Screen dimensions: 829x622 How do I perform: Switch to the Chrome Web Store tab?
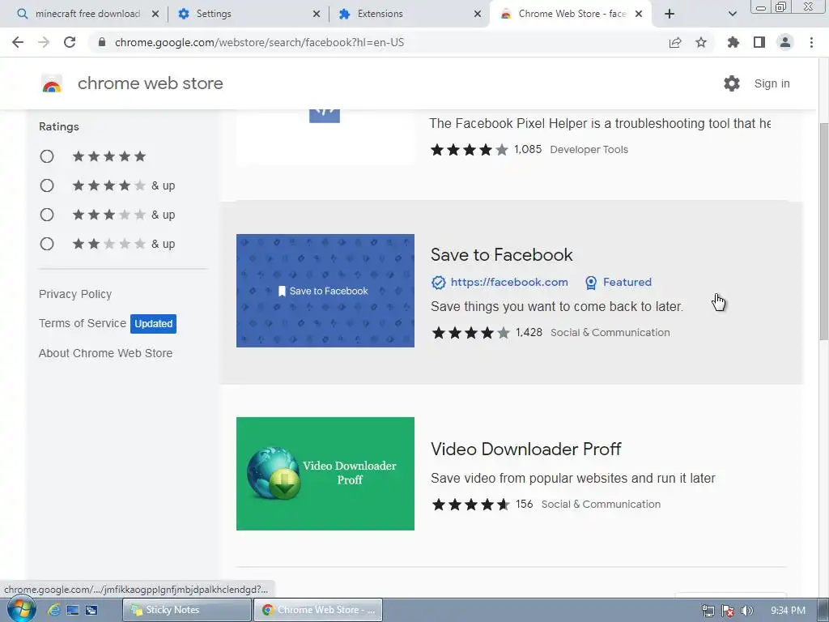(x=572, y=14)
